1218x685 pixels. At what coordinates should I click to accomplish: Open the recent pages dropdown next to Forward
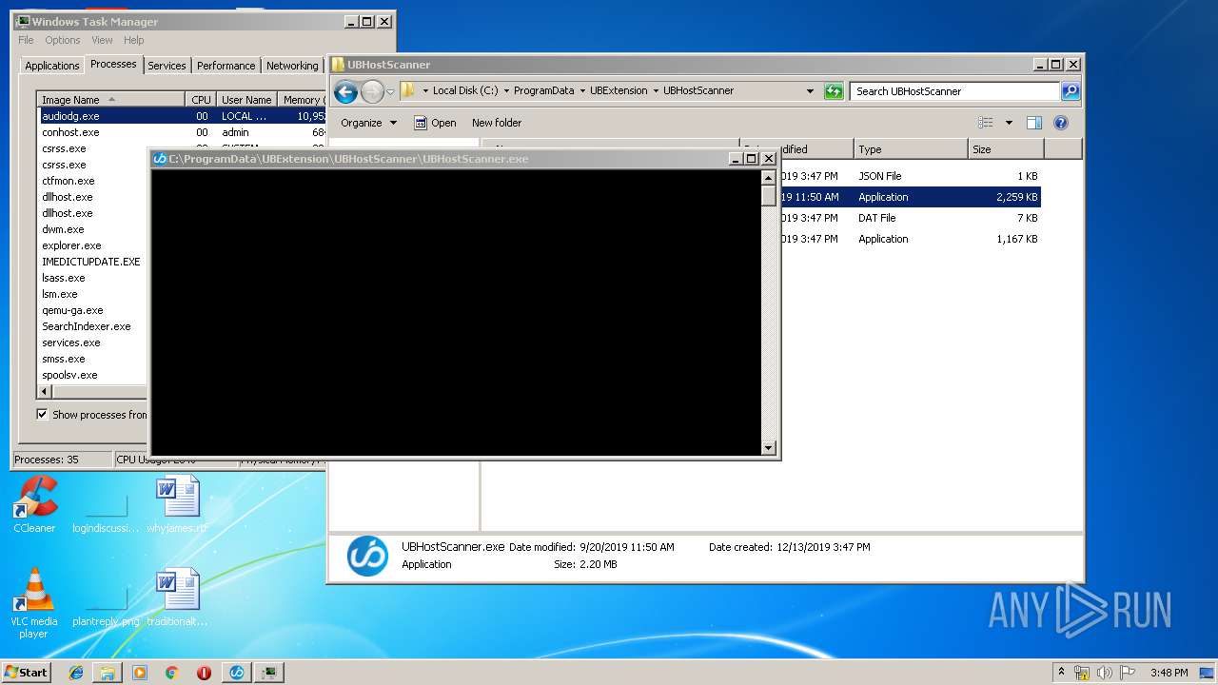tap(390, 92)
